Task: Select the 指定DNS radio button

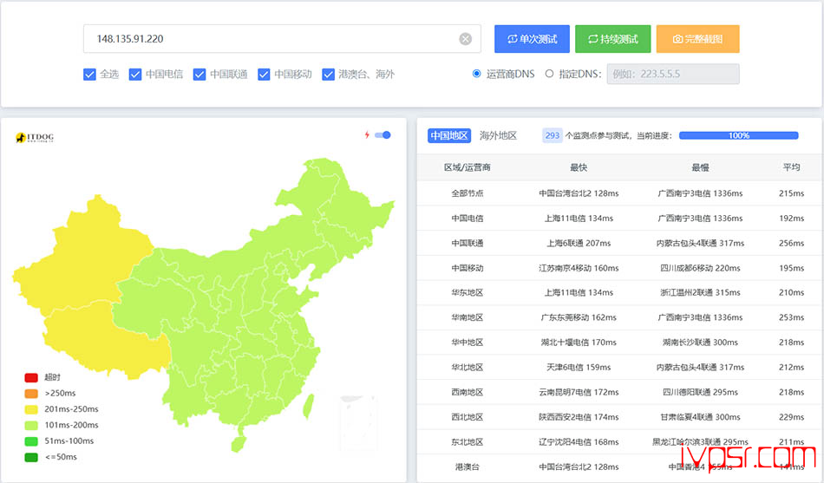Action: tap(549, 74)
